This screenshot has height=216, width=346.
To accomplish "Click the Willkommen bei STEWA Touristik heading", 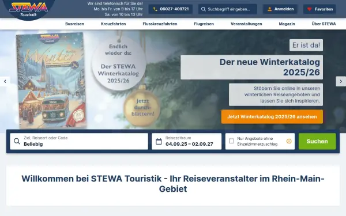I will [x=173, y=184].
